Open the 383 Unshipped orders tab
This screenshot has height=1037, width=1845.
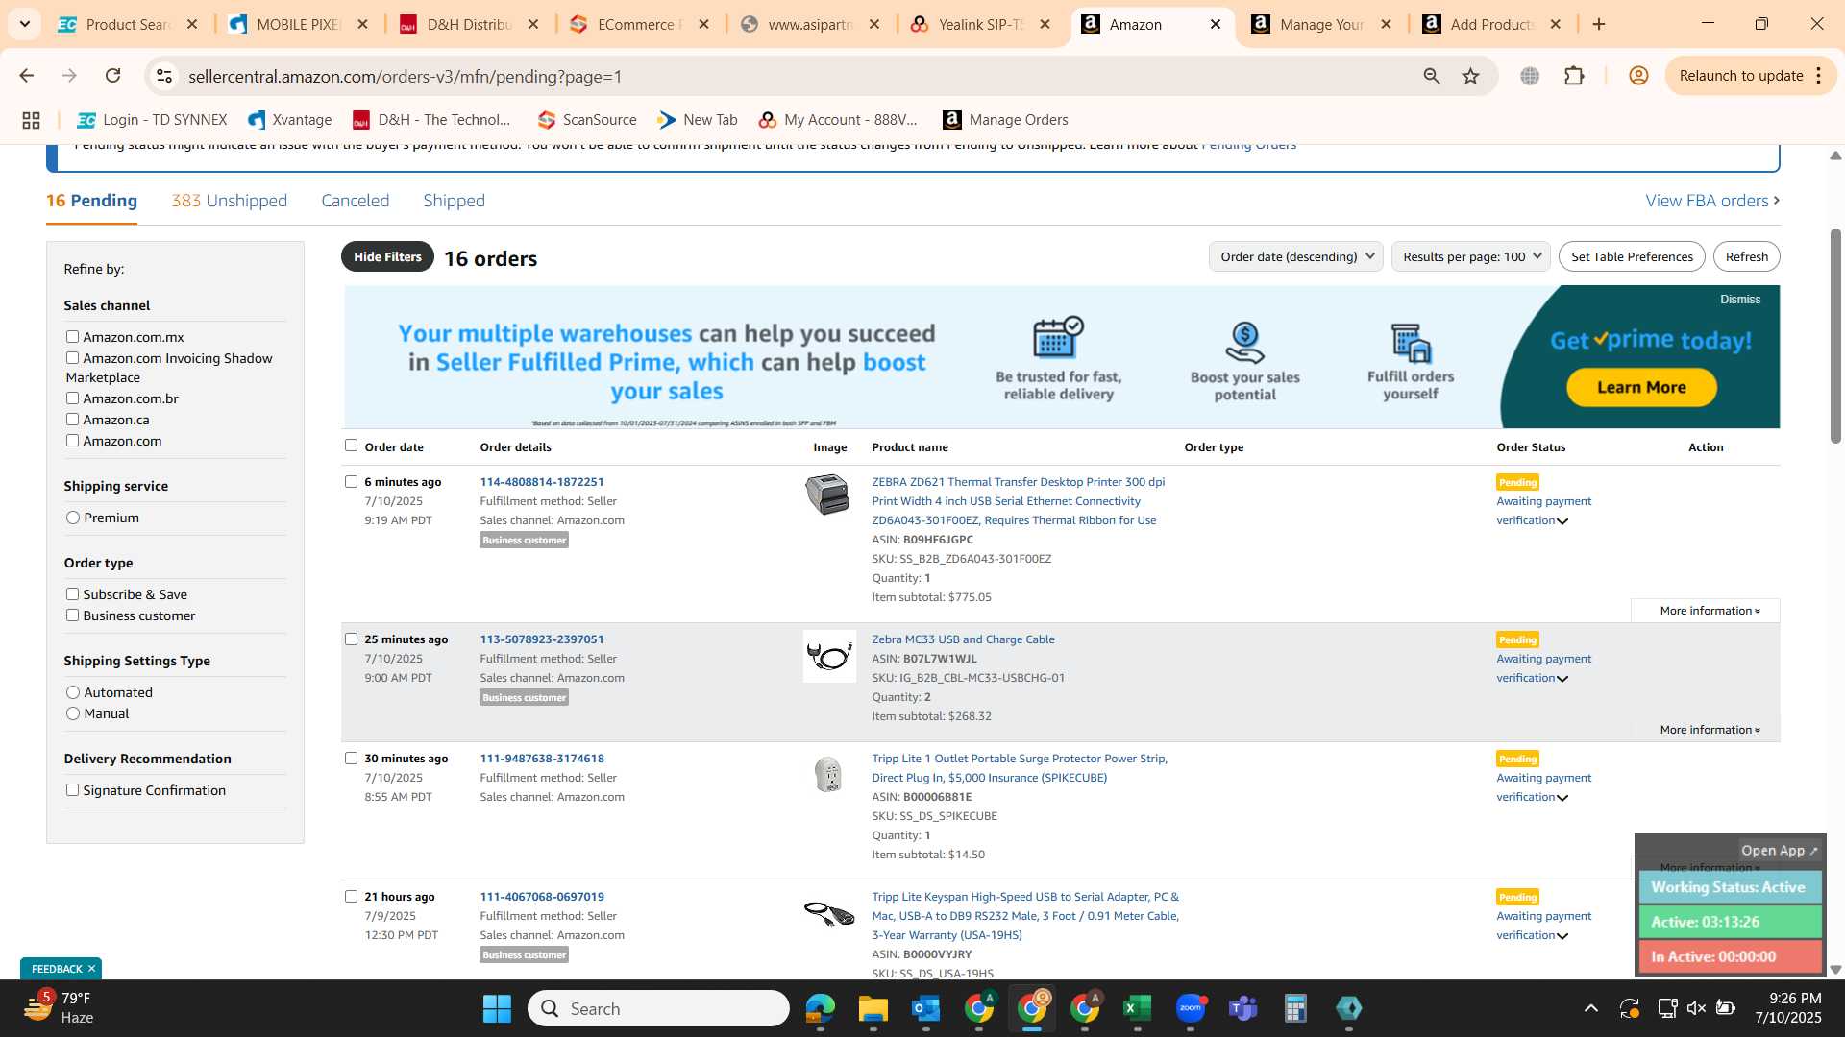(229, 201)
